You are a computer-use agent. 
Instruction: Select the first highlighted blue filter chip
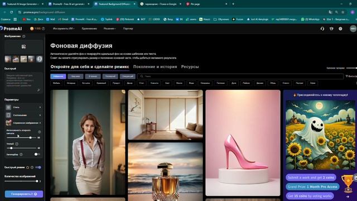(58, 76)
